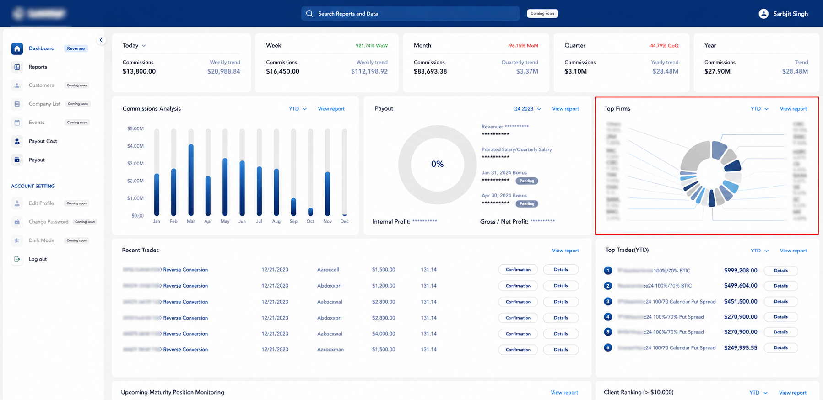Expand the Top Firms YTD dropdown

pos(759,109)
